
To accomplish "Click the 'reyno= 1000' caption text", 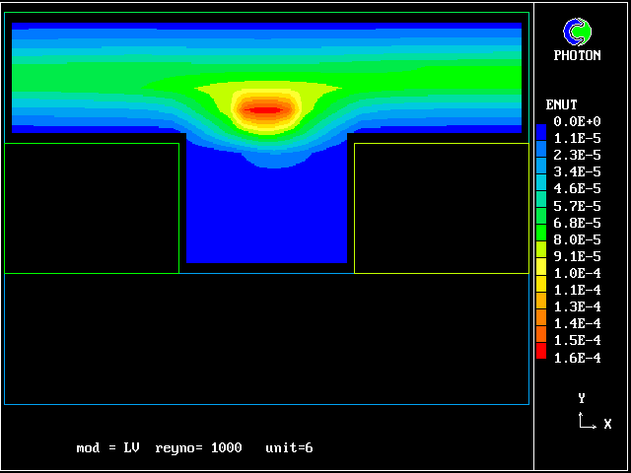I will [x=198, y=448].
